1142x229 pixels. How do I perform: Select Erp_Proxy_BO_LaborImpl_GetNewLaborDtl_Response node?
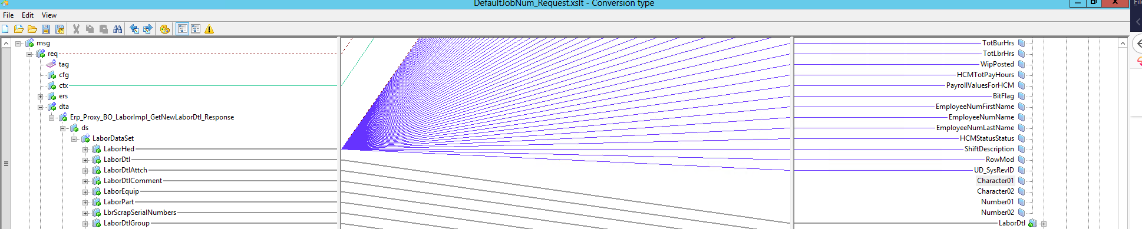(152, 117)
